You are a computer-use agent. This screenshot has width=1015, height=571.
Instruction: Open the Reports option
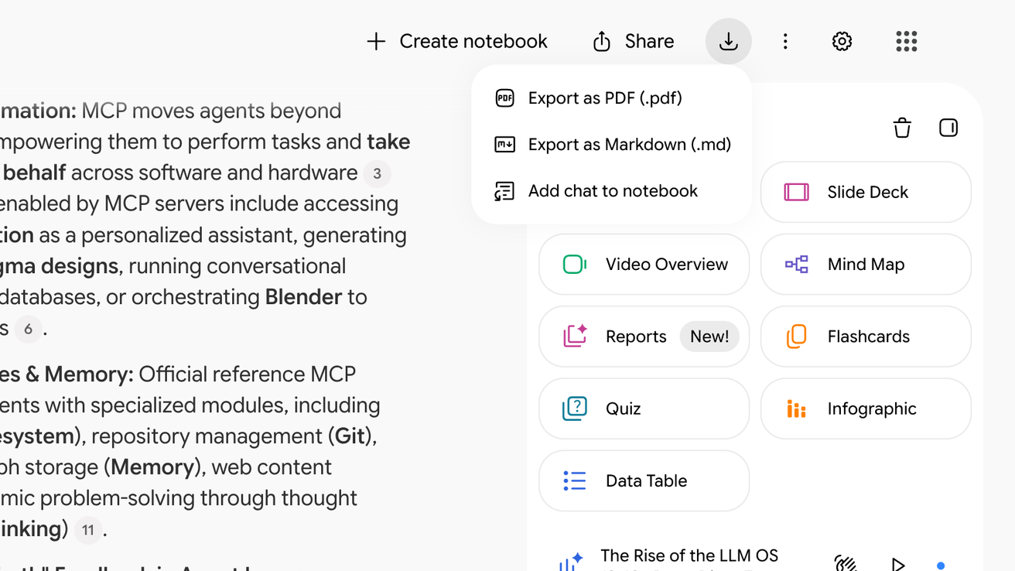(x=644, y=337)
